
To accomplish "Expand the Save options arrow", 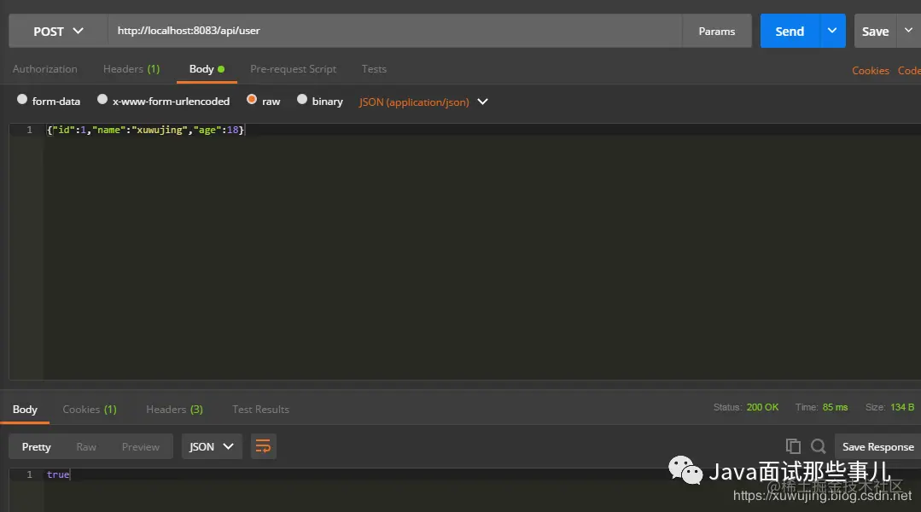I will pyautogui.click(x=909, y=31).
